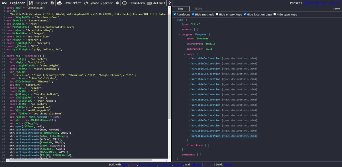Open the help question mark icon
The width and height of the screenshot is (342, 167).
(170, 3)
